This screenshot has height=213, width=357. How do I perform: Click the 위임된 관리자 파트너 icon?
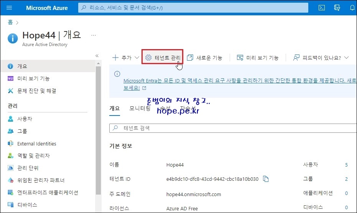(10, 180)
